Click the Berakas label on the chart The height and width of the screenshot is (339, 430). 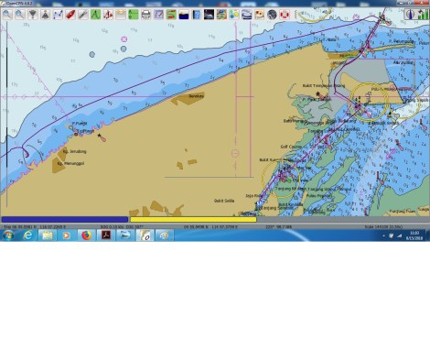(196, 96)
